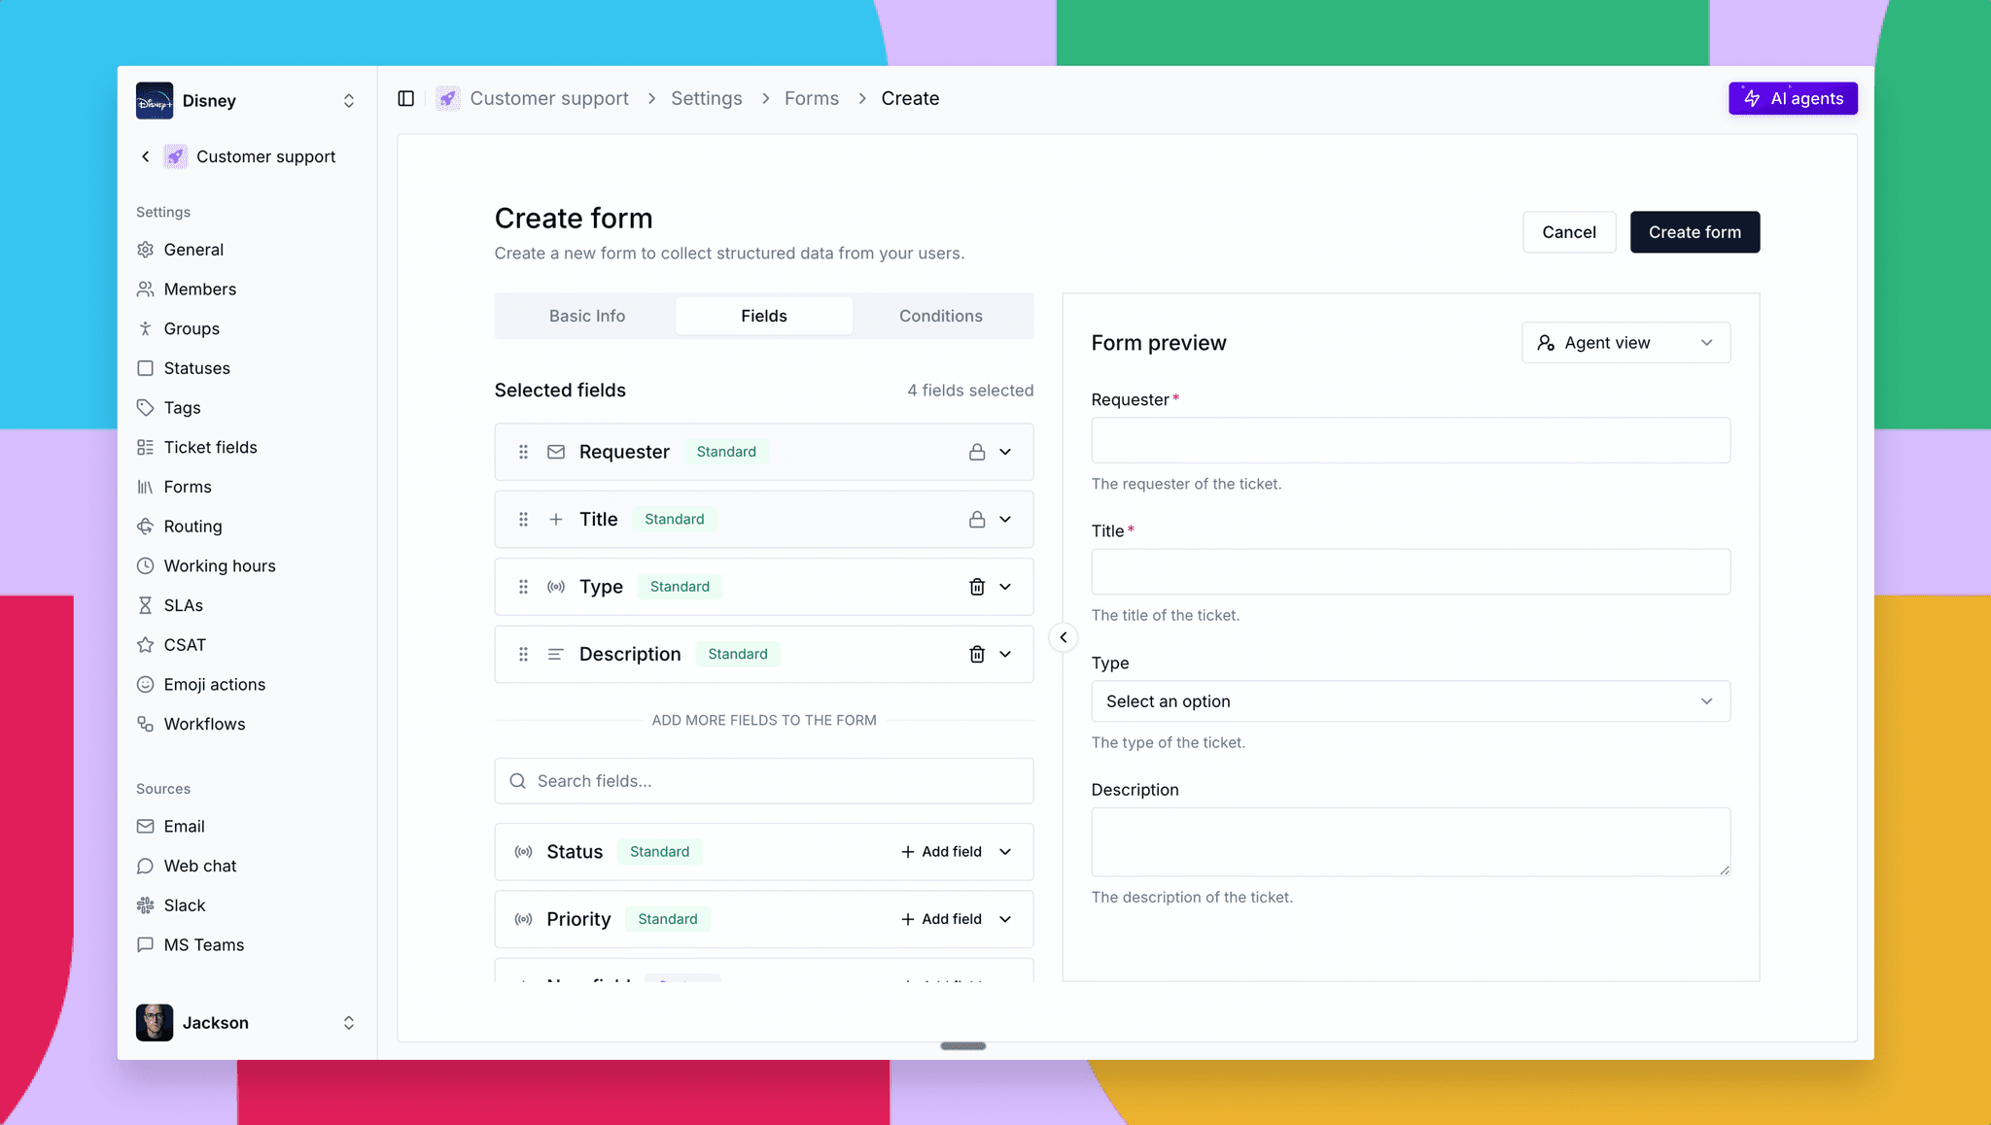Open the Agent view dropdown
The width and height of the screenshot is (1991, 1125).
(x=1624, y=342)
